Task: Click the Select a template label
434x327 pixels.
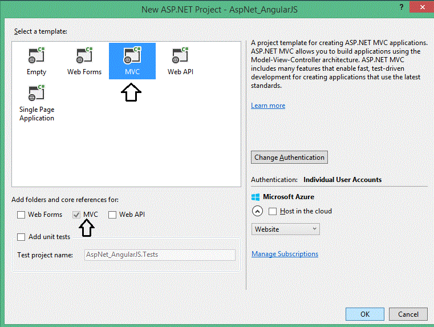Action: (x=40, y=31)
